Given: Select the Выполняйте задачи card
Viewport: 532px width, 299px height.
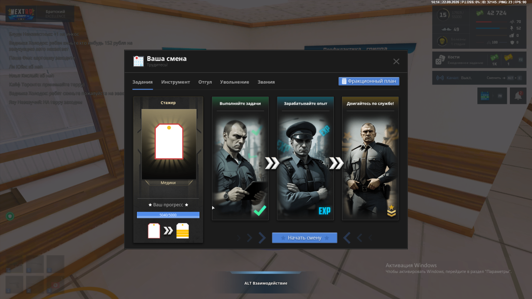Looking at the screenshot, I should point(240,158).
